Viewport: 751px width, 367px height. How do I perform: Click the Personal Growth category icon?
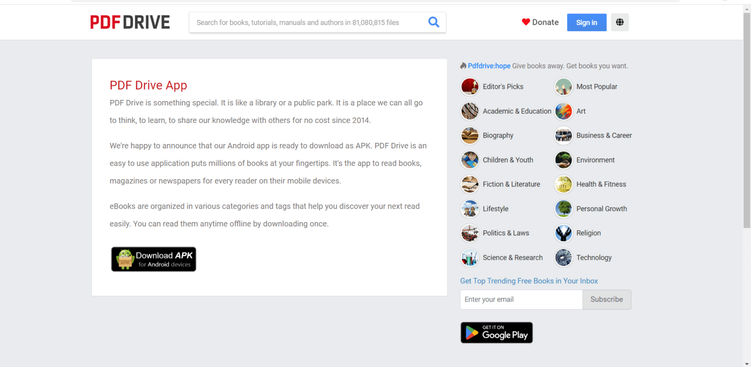click(564, 209)
